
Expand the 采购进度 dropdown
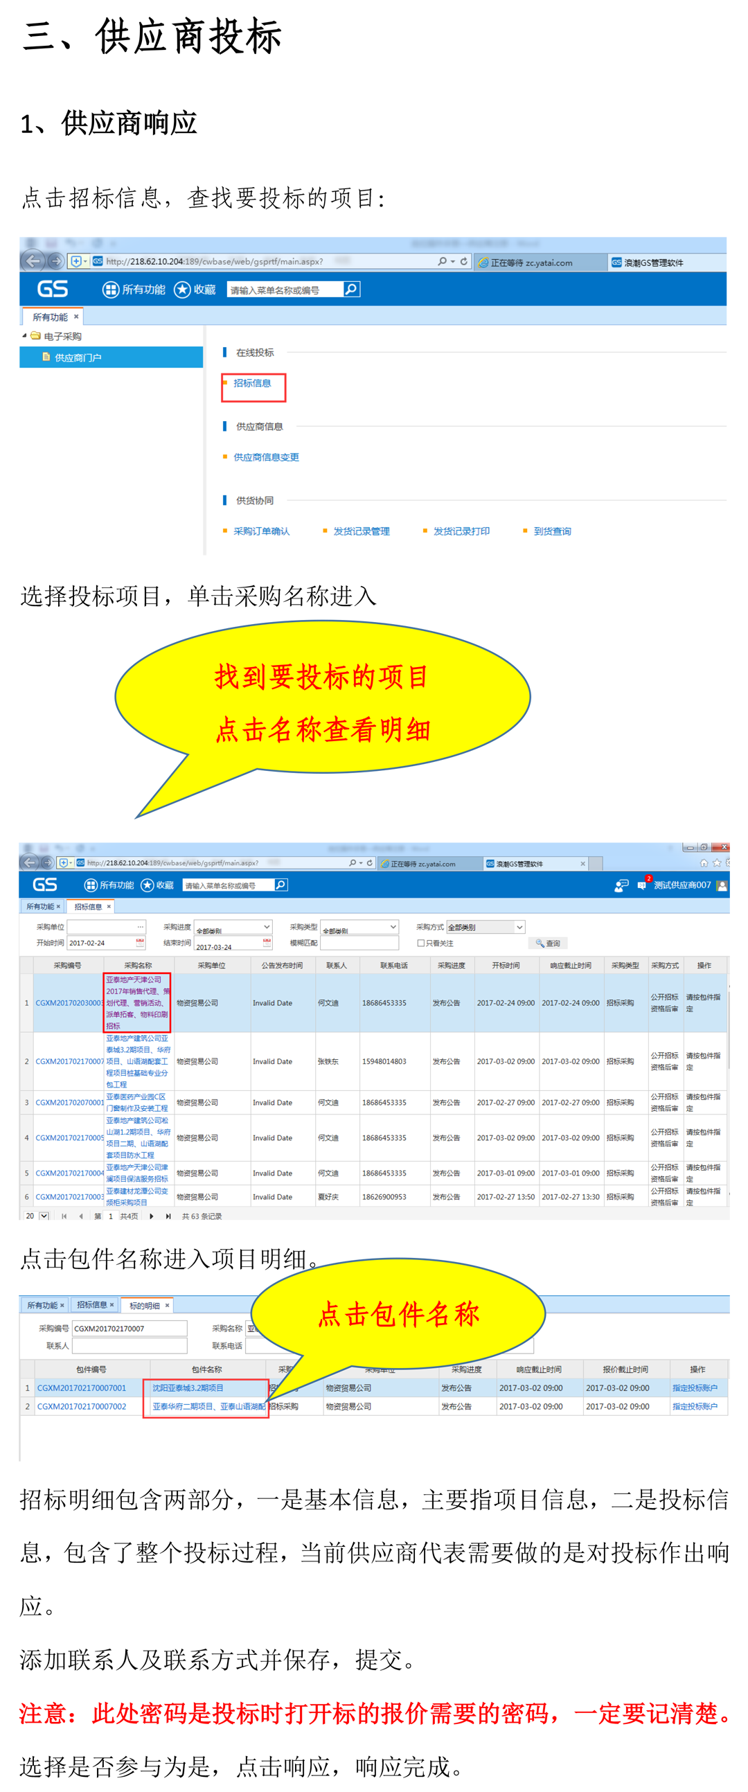coord(267,927)
